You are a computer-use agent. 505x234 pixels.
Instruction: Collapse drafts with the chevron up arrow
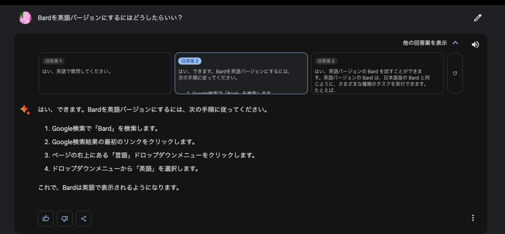tap(455, 43)
